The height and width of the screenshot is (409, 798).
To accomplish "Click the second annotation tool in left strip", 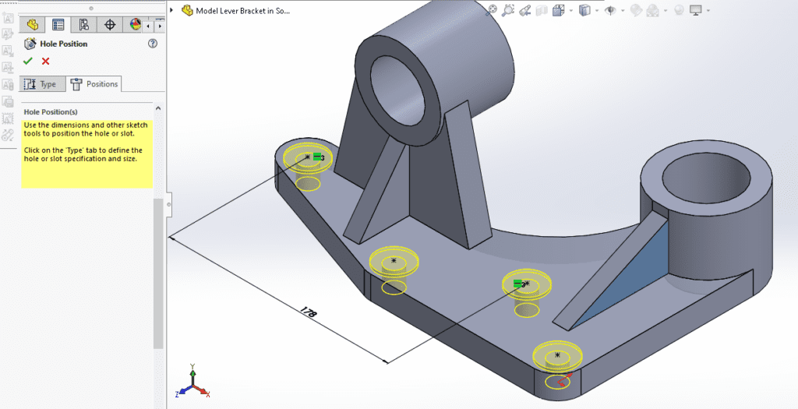I will (x=8, y=34).
